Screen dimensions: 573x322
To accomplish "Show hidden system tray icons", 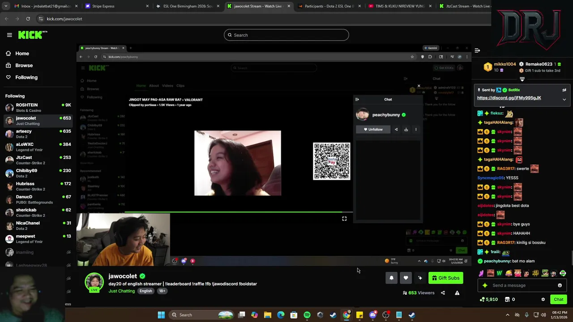I will point(507,315).
